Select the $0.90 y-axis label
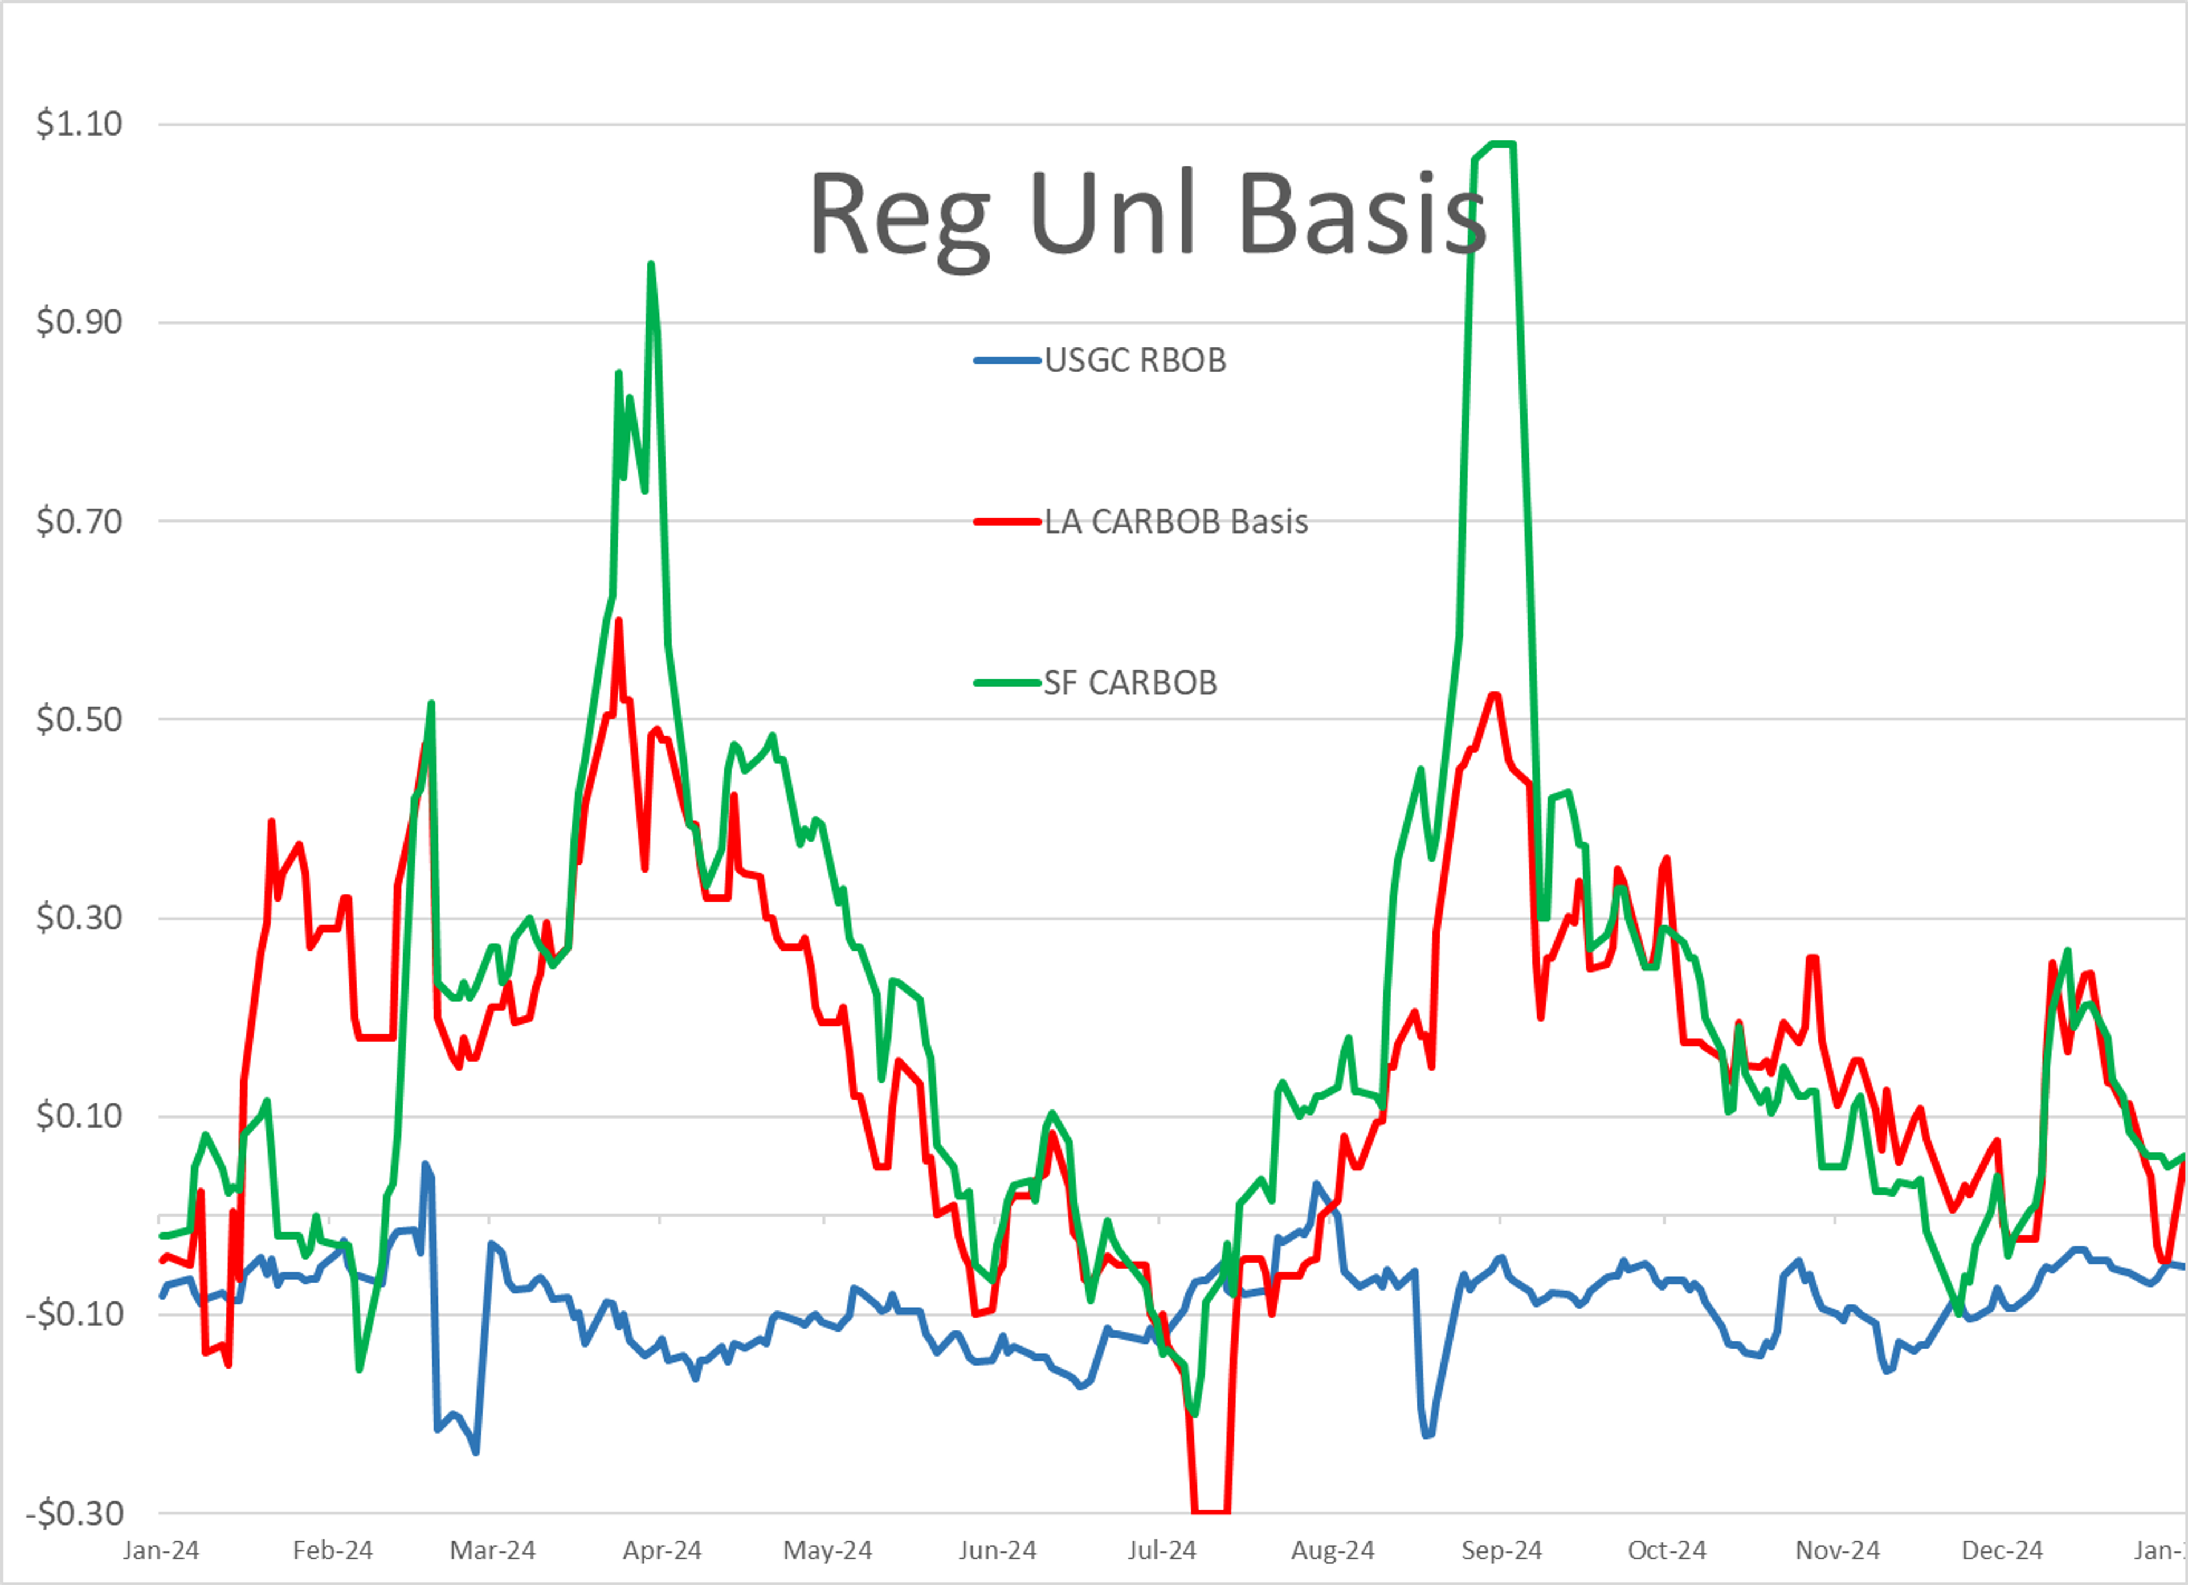Image resolution: width=2188 pixels, height=1585 pixels. (79, 322)
